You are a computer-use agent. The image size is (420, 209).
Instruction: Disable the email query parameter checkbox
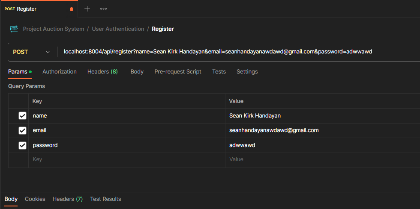point(22,130)
